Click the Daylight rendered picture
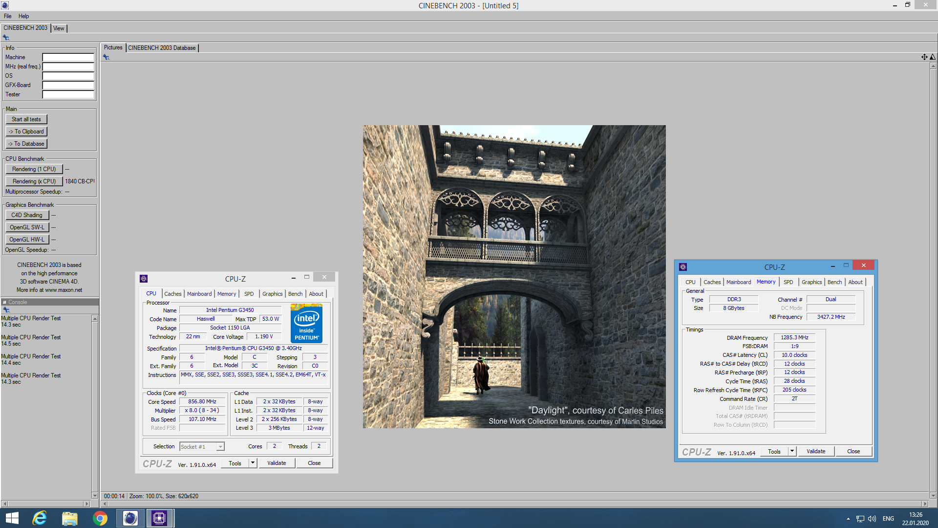This screenshot has width=938, height=528. [x=514, y=277]
